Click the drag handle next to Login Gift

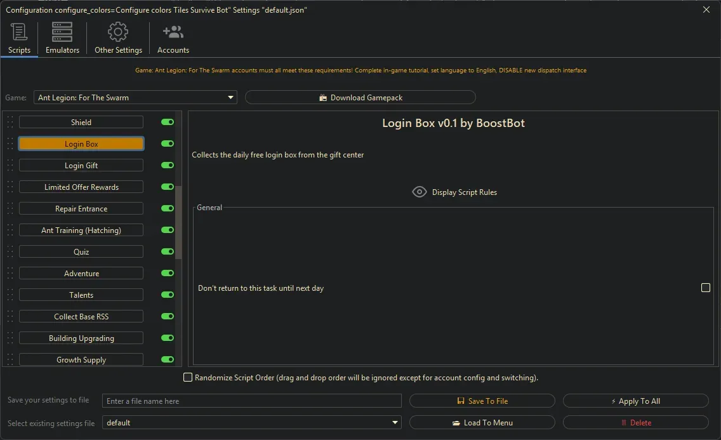click(10, 165)
